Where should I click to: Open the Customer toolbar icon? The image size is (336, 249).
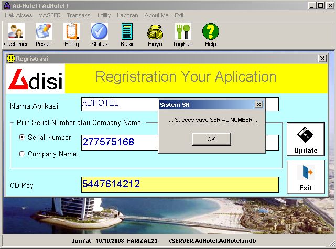pyautogui.click(x=16, y=32)
